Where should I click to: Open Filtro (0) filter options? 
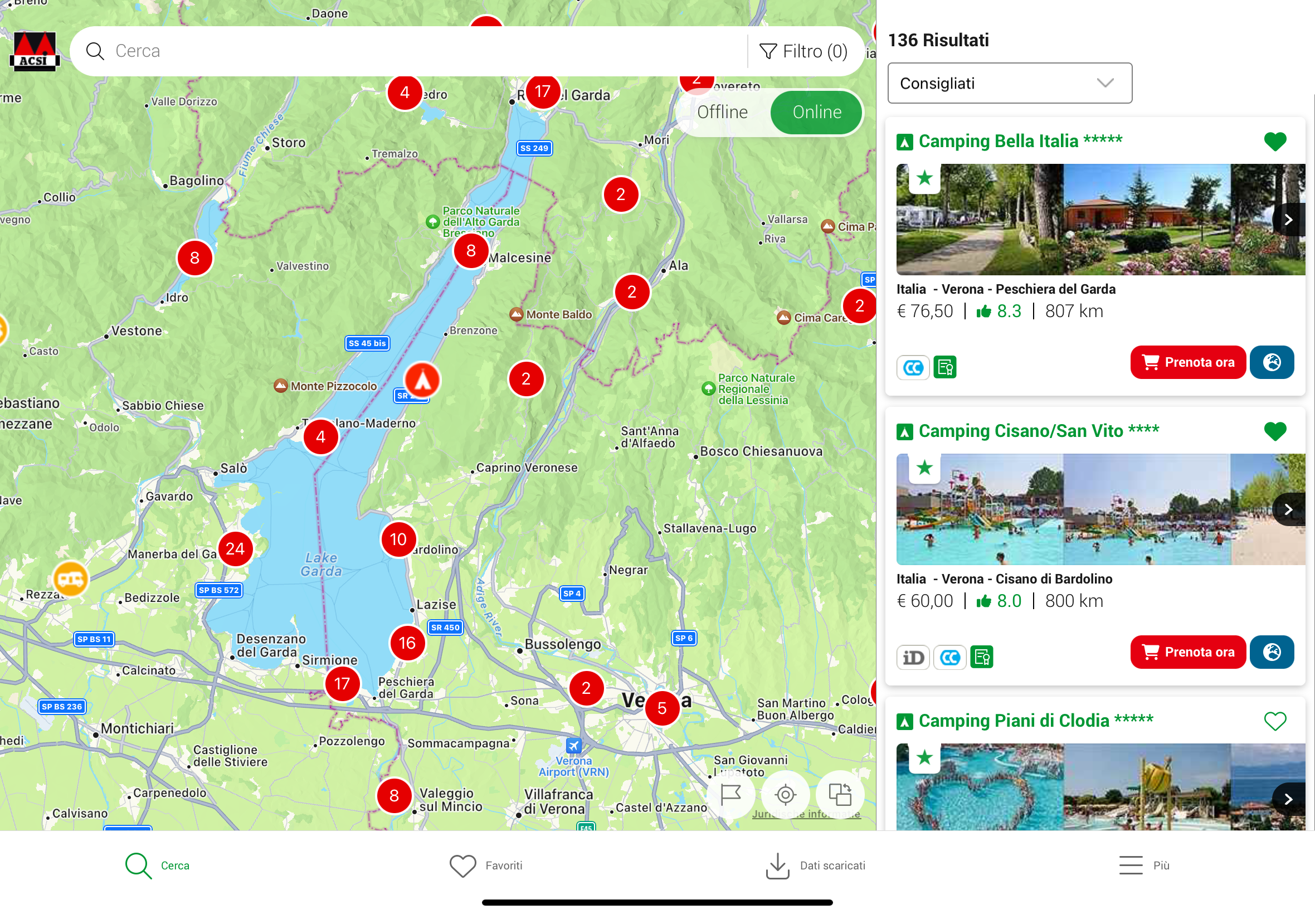click(x=803, y=51)
